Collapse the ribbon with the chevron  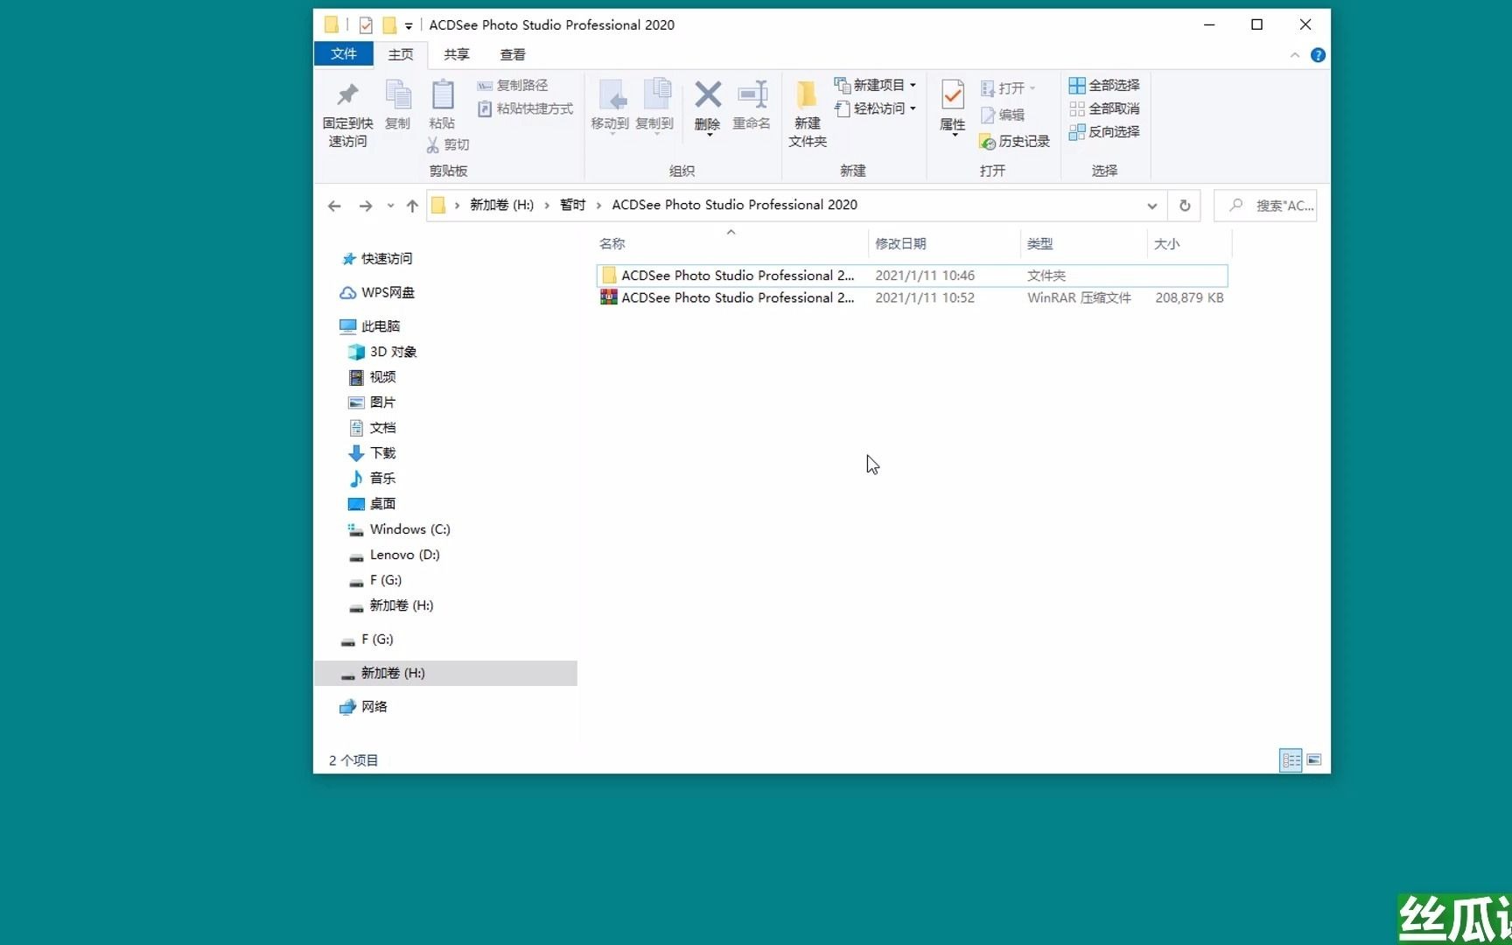coord(1295,54)
